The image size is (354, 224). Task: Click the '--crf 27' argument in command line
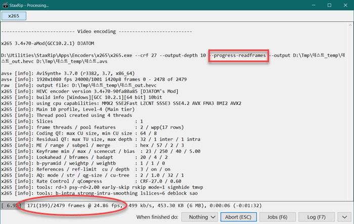point(146,55)
